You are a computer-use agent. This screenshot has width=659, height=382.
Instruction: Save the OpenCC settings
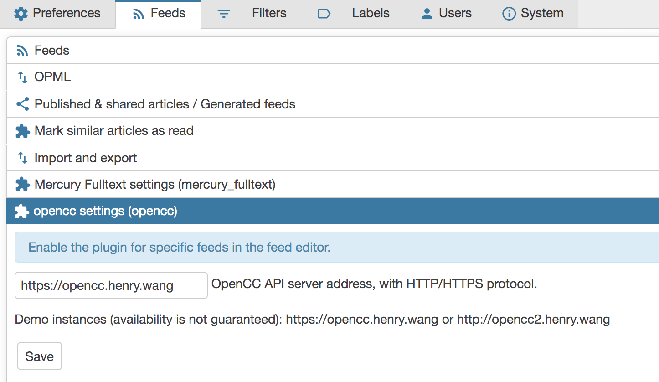tap(40, 356)
